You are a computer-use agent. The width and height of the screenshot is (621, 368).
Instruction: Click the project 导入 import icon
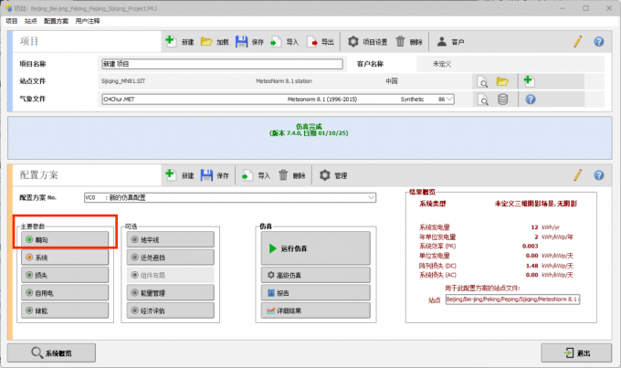point(276,42)
